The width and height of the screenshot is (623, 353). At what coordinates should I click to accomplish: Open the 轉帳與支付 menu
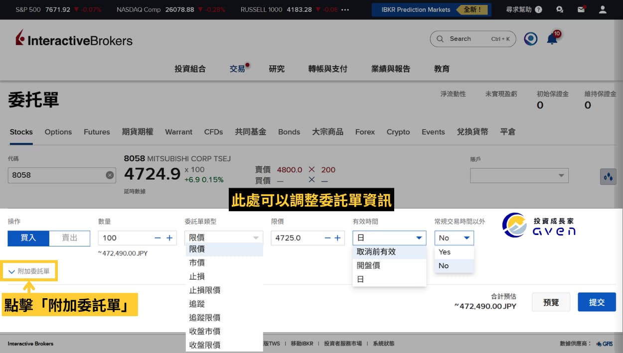pos(327,69)
